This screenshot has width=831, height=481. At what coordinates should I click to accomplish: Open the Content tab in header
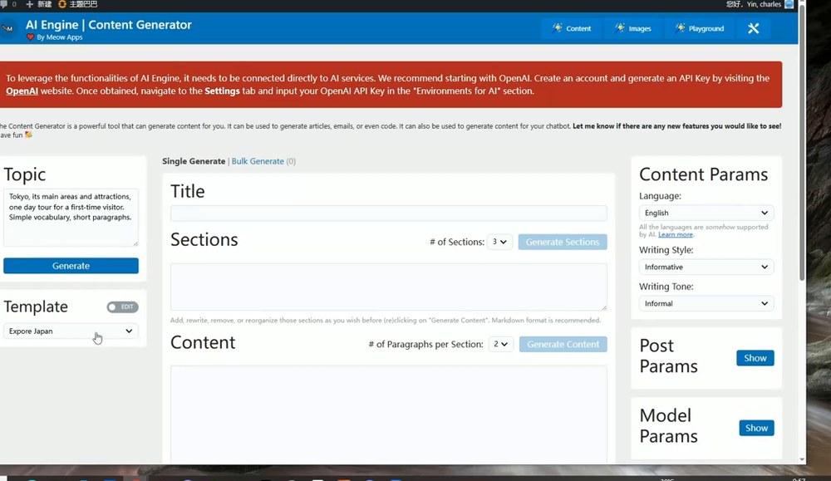(572, 28)
